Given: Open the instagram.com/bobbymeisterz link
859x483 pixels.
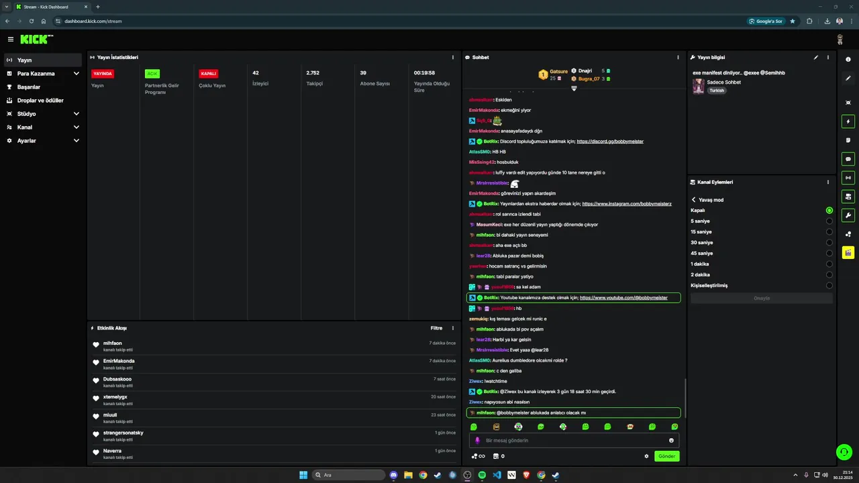Looking at the screenshot, I should coord(627,204).
